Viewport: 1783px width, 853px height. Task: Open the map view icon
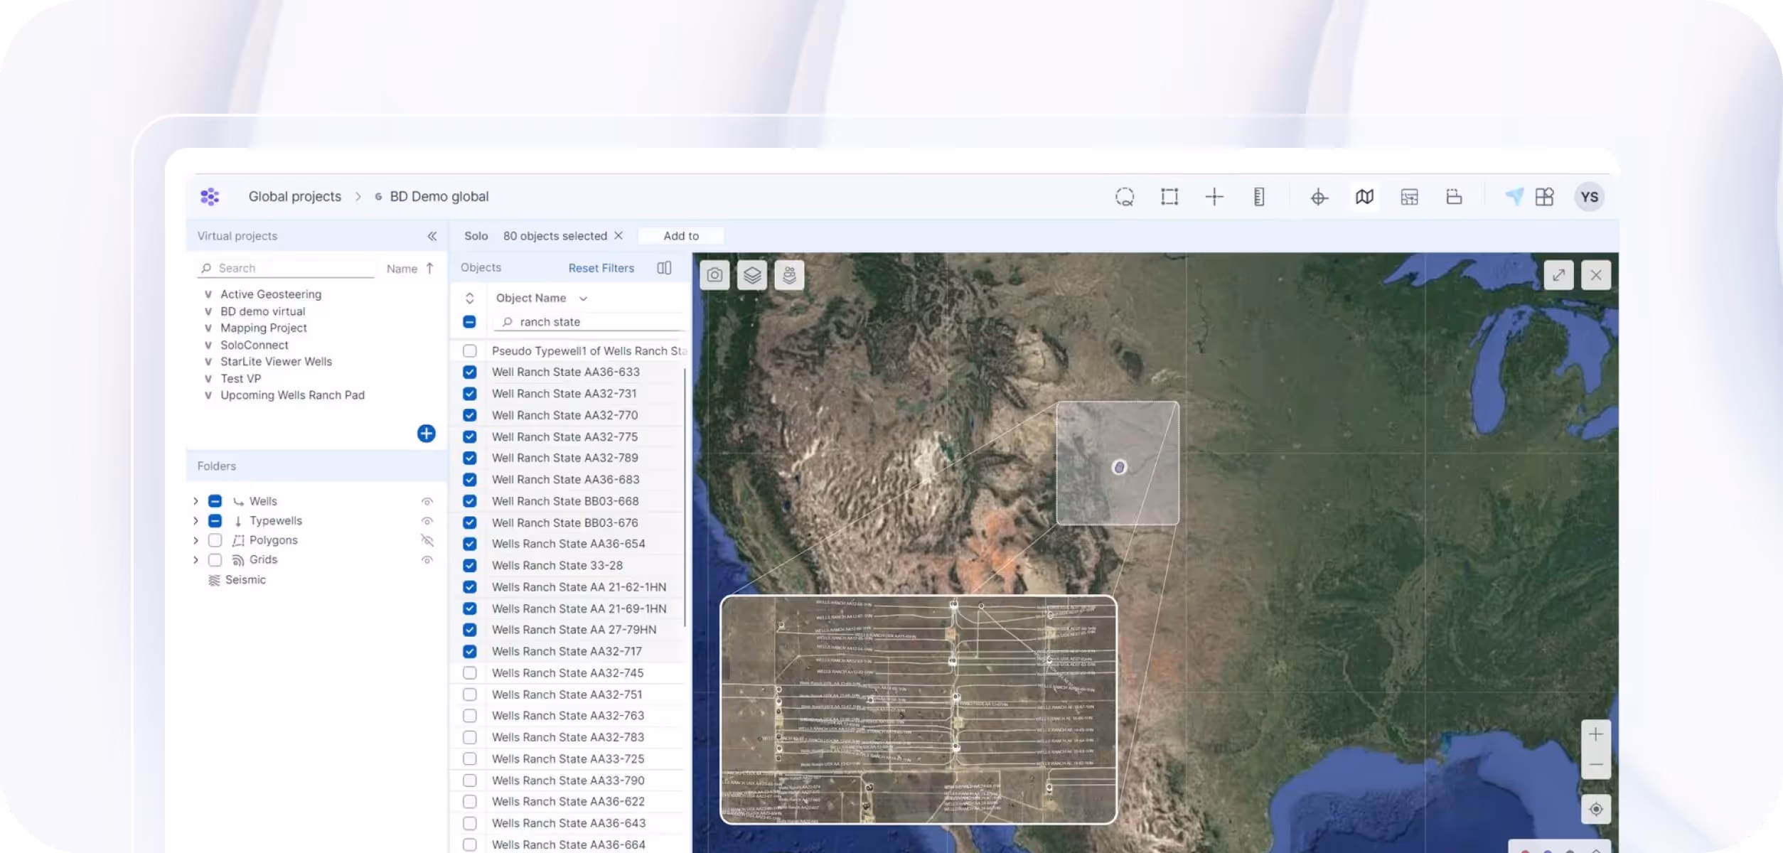(1364, 197)
